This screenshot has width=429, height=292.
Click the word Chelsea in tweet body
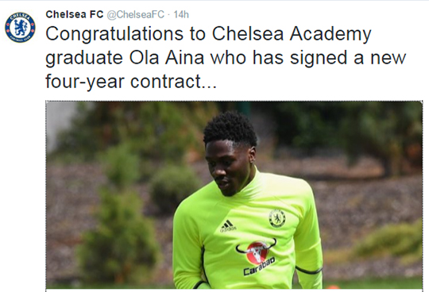click(x=248, y=34)
